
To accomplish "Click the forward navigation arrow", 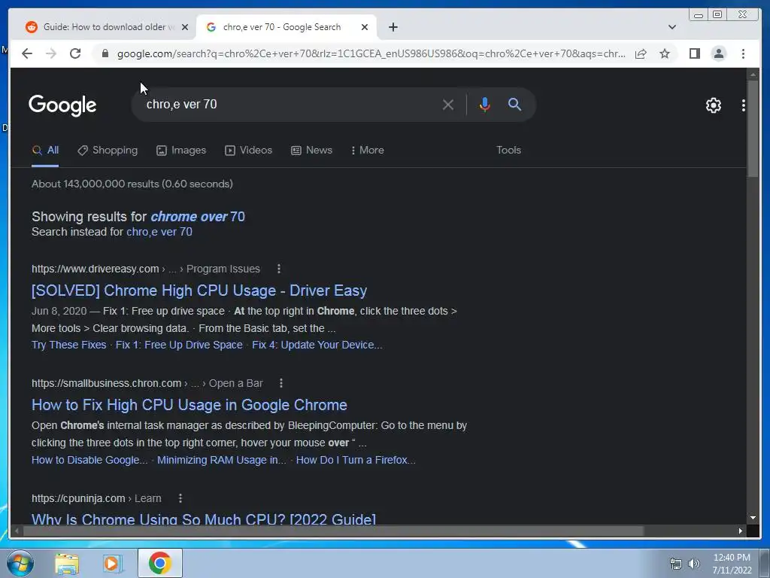I will click(x=51, y=53).
